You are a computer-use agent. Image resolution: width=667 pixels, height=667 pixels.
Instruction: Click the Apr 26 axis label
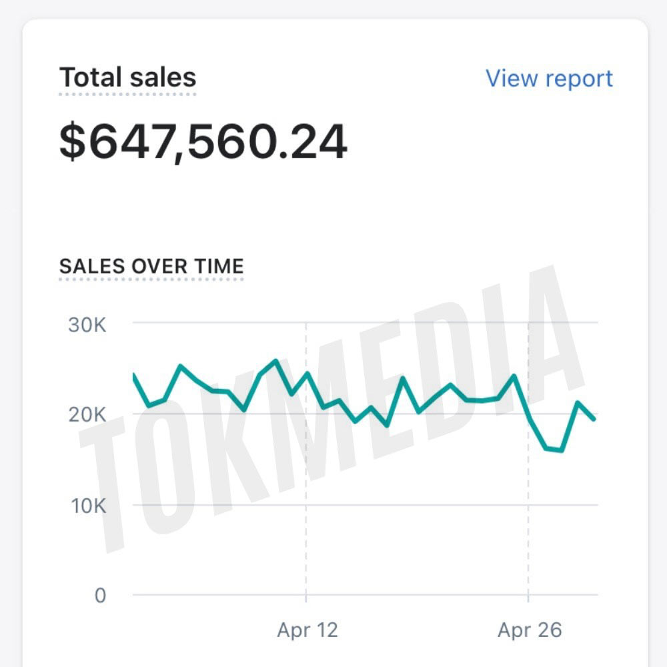pyautogui.click(x=529, y=629)
